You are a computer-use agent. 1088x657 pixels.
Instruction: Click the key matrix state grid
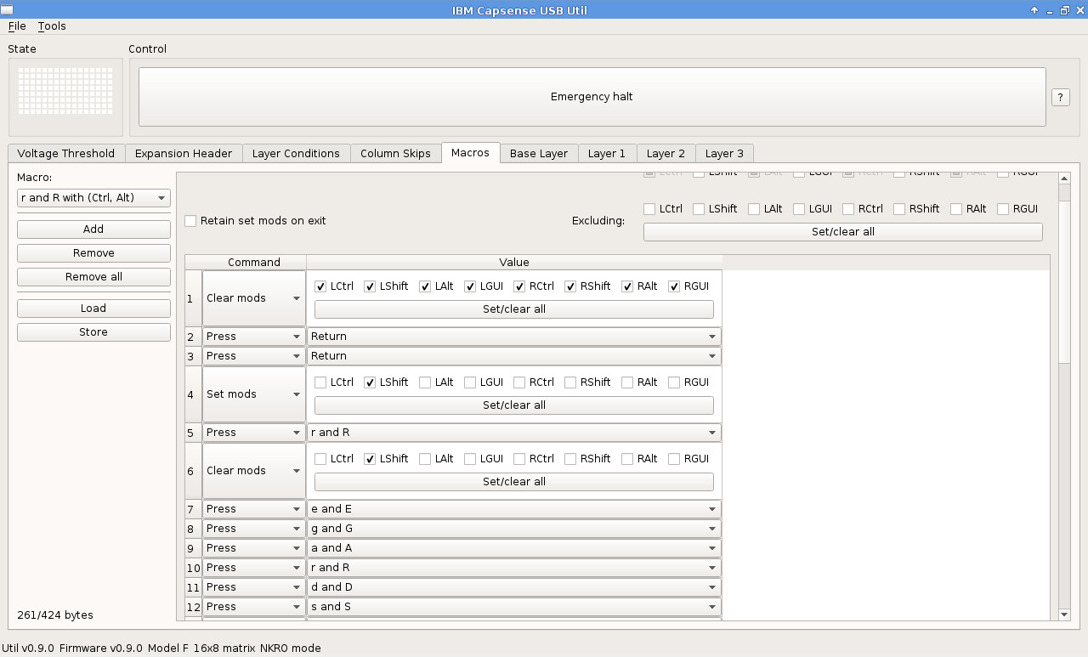[65, 92]
